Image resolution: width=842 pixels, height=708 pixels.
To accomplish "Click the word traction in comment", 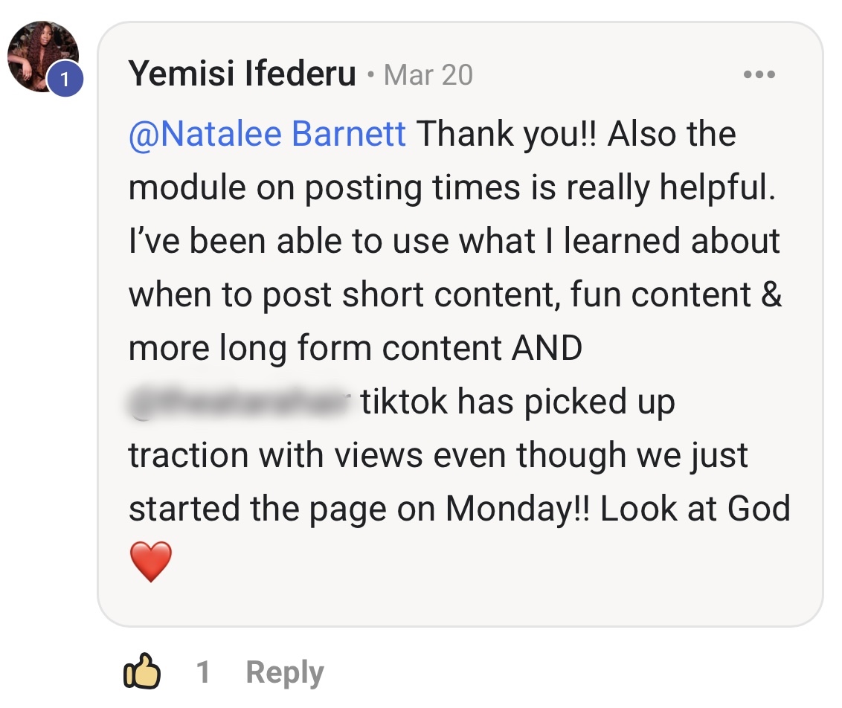I will pyautogui.click(x=188, y=455).
